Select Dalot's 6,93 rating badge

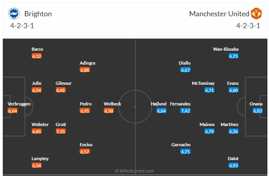(233, 165)
